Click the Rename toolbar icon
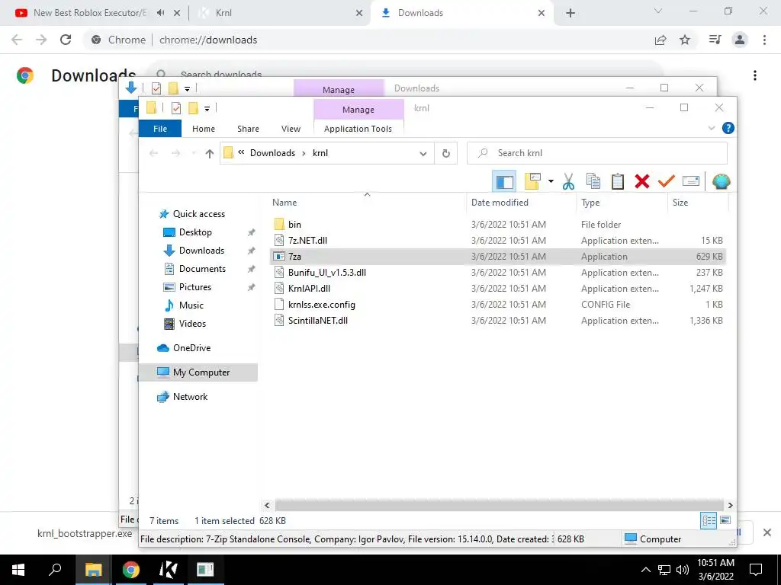This screenshot has height=585, width=781. pyautogui.click(x=691, y=181)
